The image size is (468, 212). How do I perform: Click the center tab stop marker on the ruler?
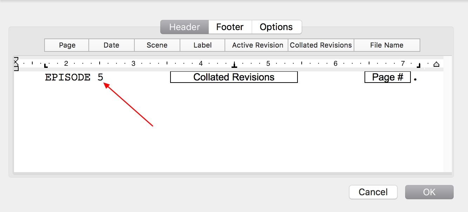[x=234, y=65]
